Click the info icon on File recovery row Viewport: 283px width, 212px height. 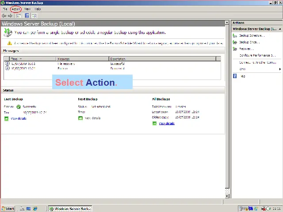7,64
